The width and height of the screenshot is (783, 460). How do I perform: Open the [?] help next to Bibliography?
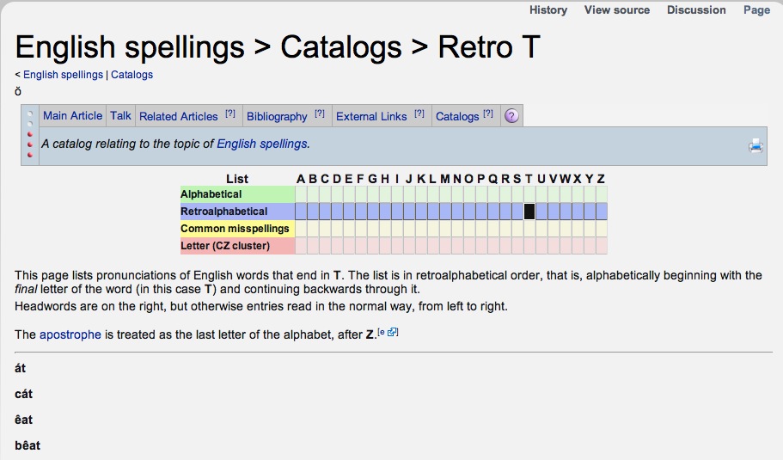point(320,113)
